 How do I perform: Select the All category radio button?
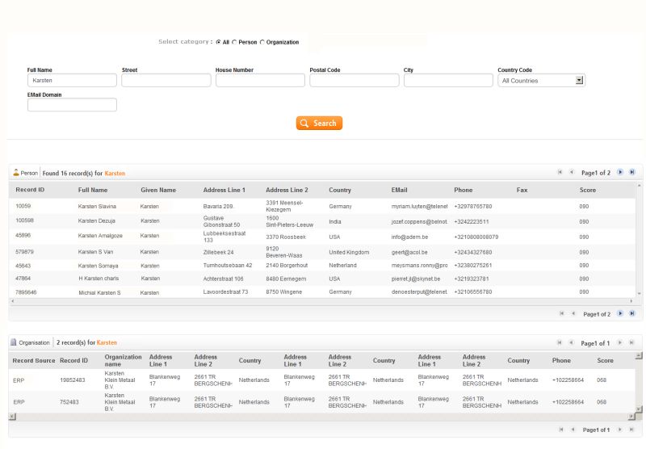pos(218,42)
